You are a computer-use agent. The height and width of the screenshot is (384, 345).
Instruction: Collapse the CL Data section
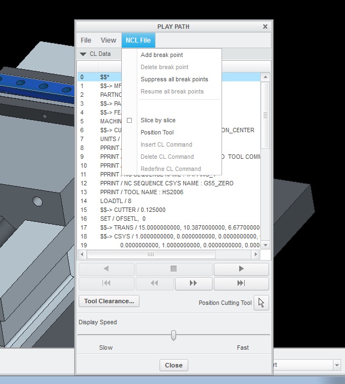pos(83,54)
